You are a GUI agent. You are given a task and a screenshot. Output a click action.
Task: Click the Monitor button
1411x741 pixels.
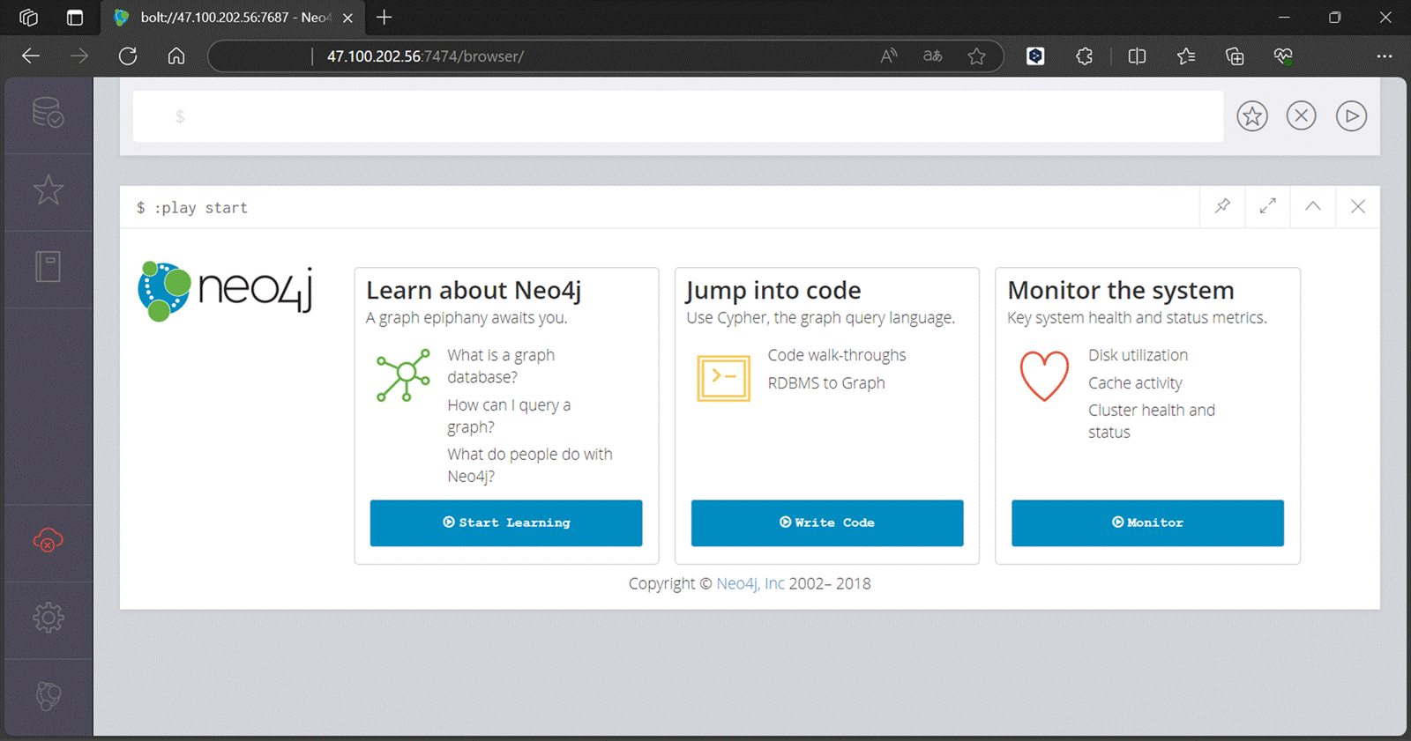click(x=1147, y=522)
